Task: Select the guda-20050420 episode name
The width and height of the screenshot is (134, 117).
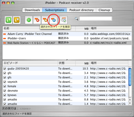Action: click(18, 69)
